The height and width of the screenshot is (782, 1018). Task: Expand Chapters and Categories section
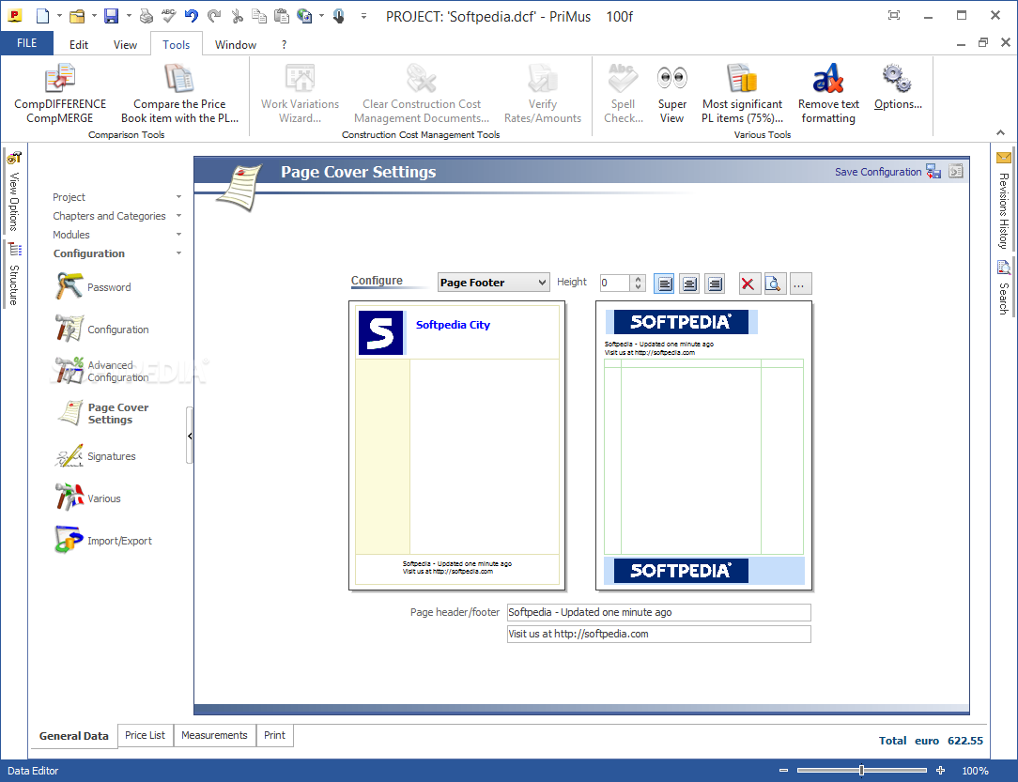[x=178, y=216]
